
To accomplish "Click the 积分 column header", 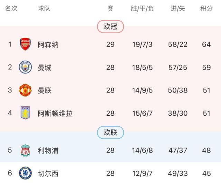I will [206, 8].
